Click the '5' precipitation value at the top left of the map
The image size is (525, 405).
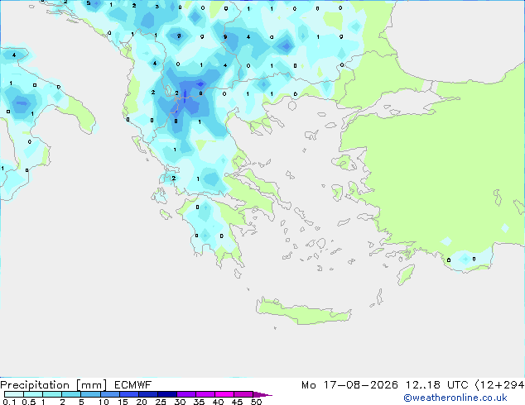click(x=89, y=3)
